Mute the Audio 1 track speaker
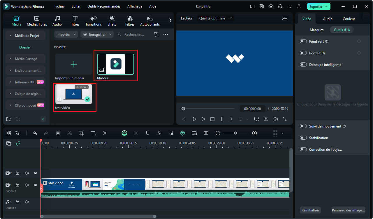373x219 pixels. (27, 202)
